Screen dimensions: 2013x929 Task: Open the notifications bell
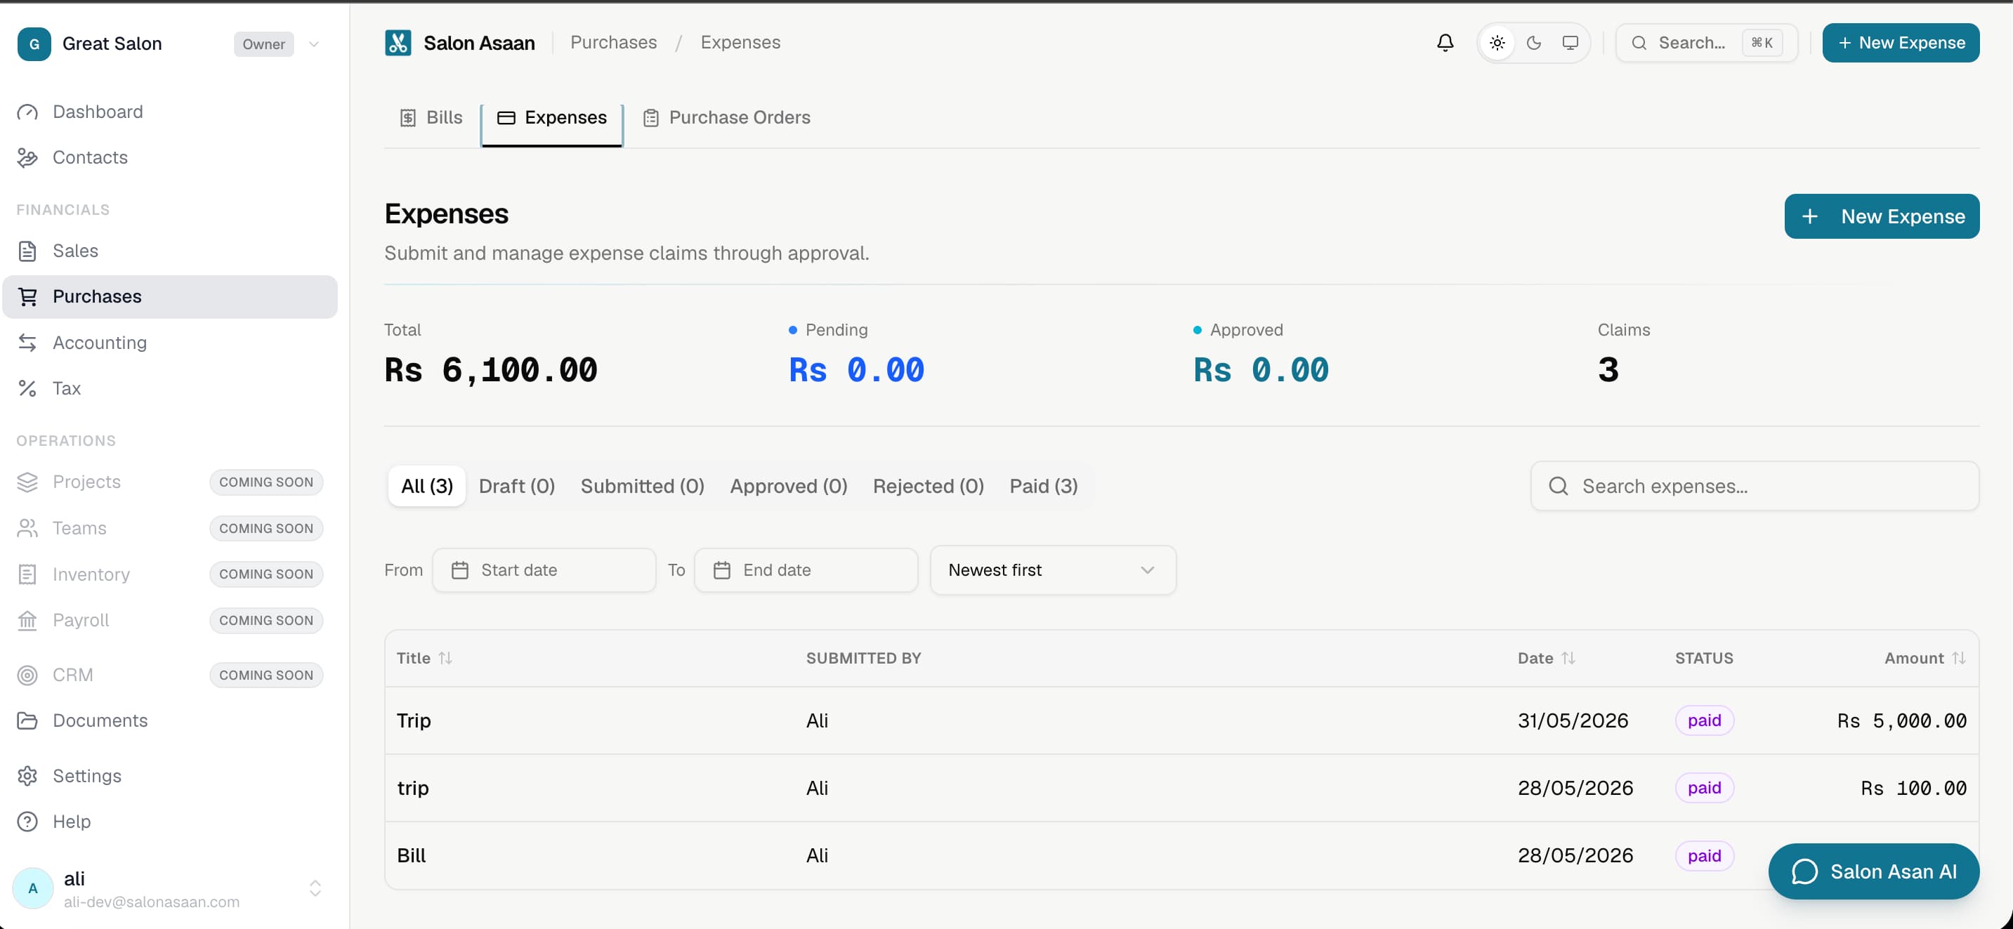coord(1445,43)
